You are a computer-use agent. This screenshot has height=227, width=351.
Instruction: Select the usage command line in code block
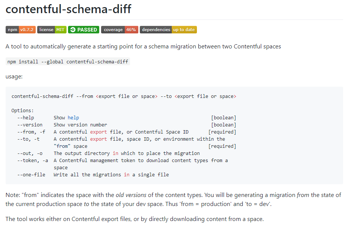coord(124,96)
